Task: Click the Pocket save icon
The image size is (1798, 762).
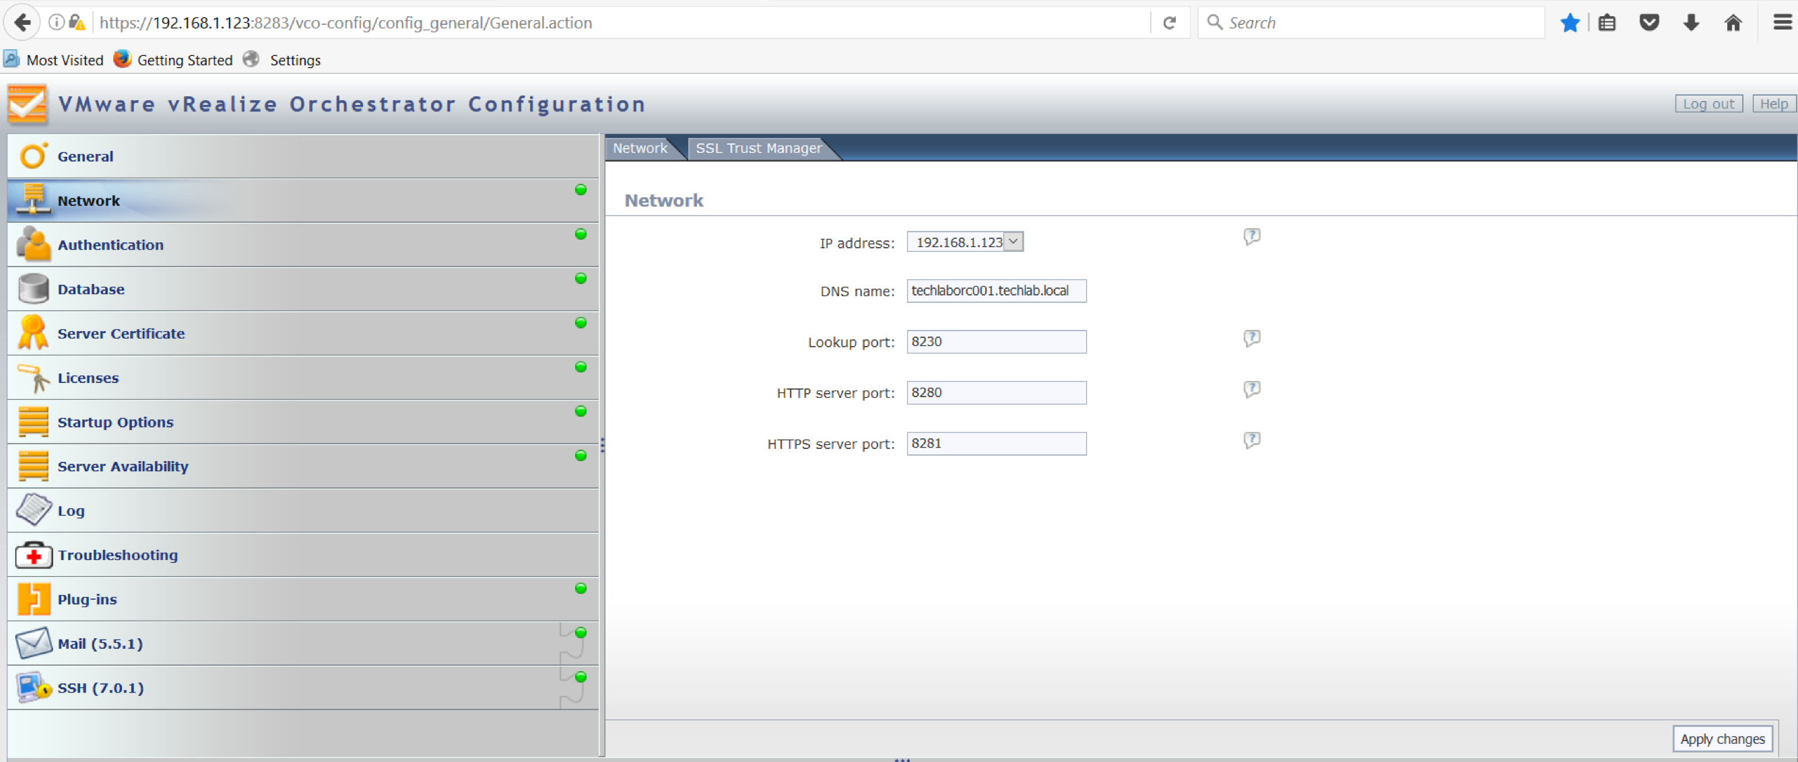Action: pyautogui.click(x=1649, y=23)
